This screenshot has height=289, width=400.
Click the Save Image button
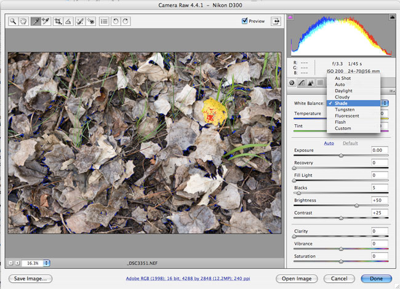pos(30,279)
